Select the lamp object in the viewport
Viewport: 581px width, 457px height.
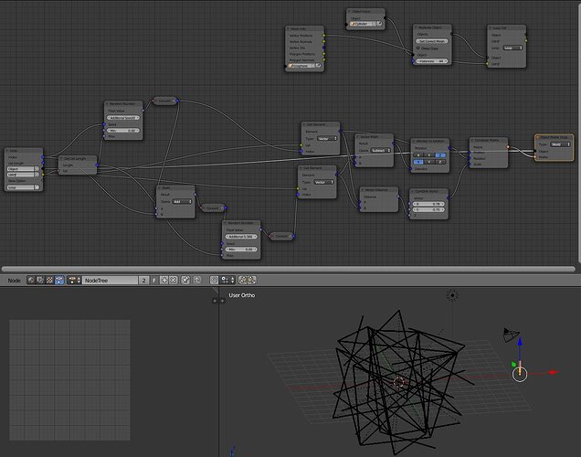pos(452,295)
